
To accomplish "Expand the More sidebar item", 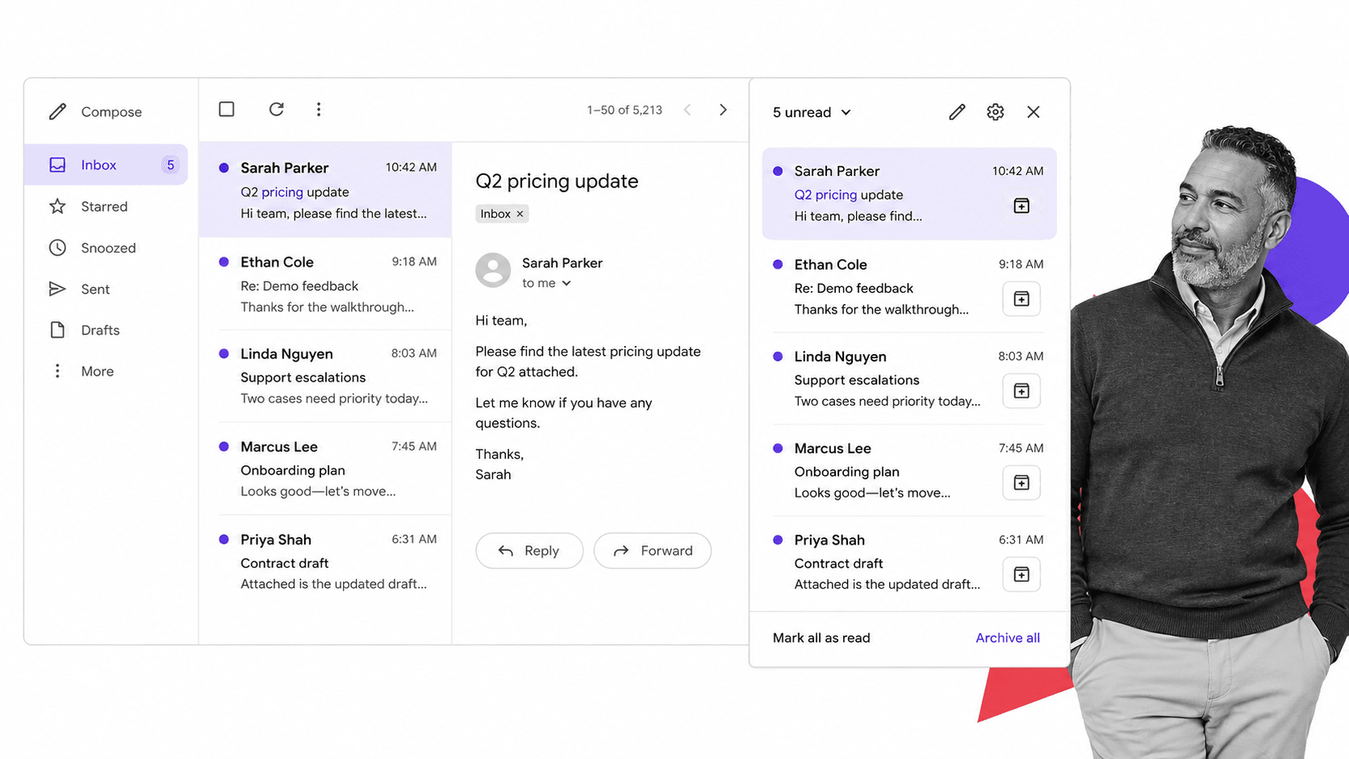I will click(106, 371).
